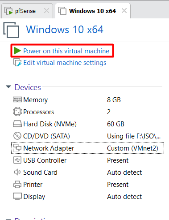Click the CD/DVD (SATA) disc icon
This screenshot has width=169, height=220.
point(17,136)
